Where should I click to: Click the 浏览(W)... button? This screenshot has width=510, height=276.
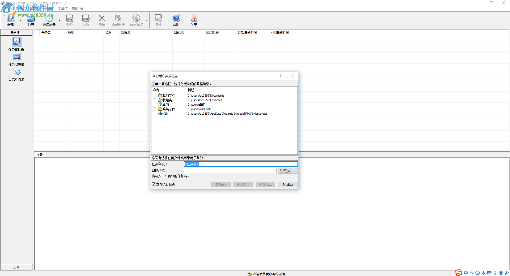click(288, 171)
